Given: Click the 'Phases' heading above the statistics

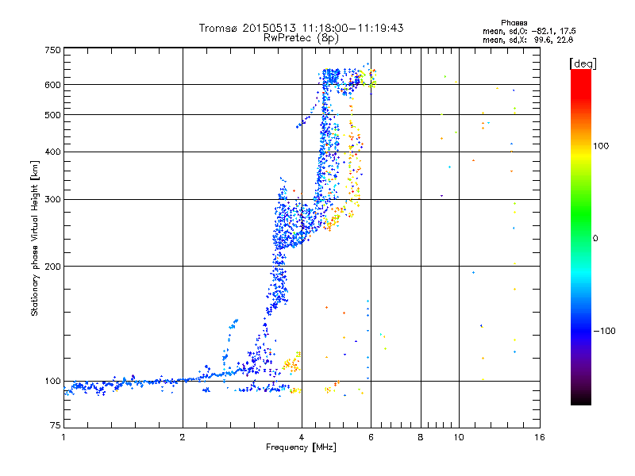Looking at the screenshot, I should click(514, 23).
